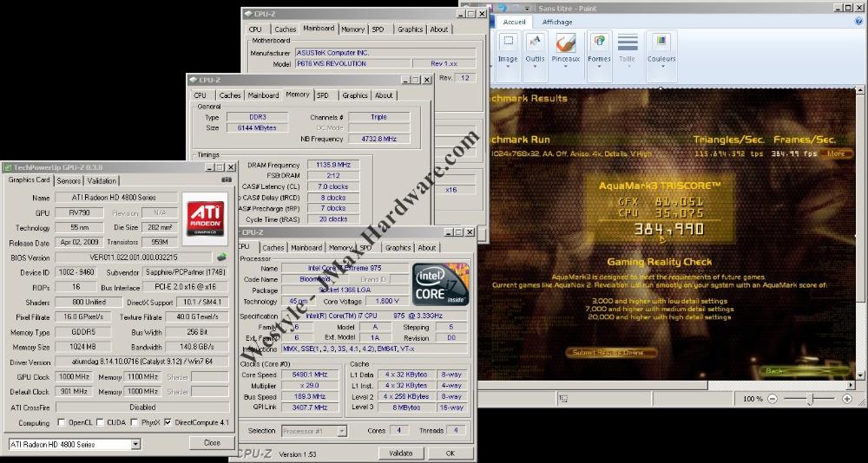Click Submit Results Online in AquaMark

pyautogui.click(x=611, y=352)
